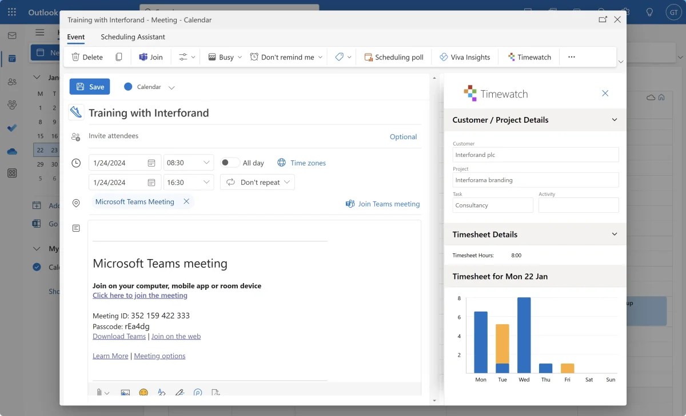Open the Mail icon in the left sidebar

click(x=11, y=35)
